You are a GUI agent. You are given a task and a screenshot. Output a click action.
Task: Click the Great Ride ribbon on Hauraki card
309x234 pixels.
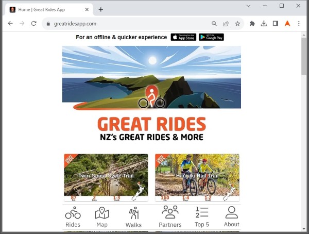[x=161, y=159]
